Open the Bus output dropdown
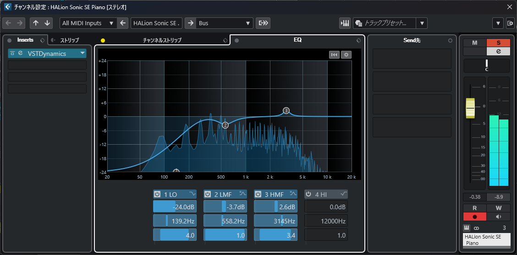 pos(225,23)
